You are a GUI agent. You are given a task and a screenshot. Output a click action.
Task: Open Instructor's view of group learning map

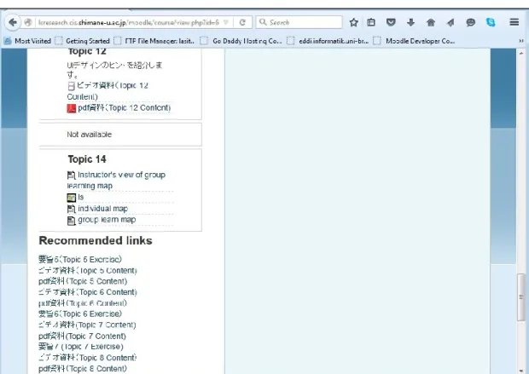tap(116, 181)
